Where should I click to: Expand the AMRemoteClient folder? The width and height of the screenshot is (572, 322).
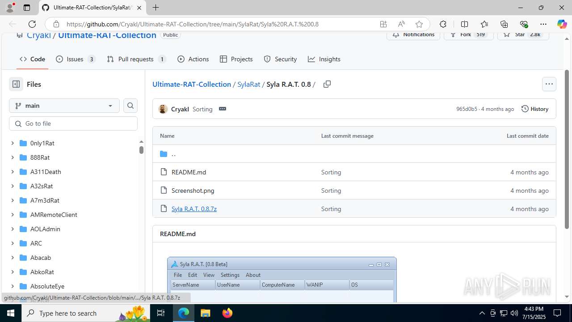tap(13, 215)
